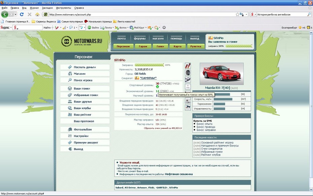
Task: Open the back-history dropdown arrow
Action: [15, 15]
